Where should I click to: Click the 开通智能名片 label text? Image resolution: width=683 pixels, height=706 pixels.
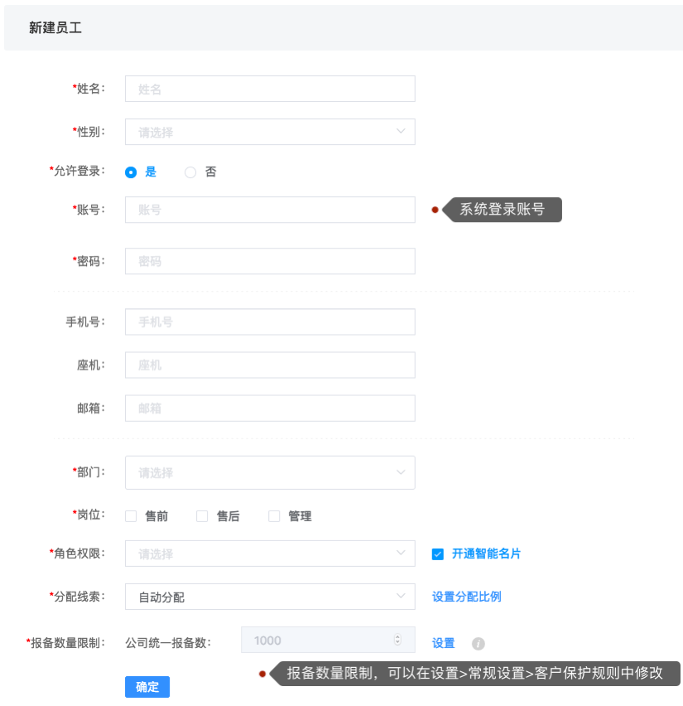486,554
